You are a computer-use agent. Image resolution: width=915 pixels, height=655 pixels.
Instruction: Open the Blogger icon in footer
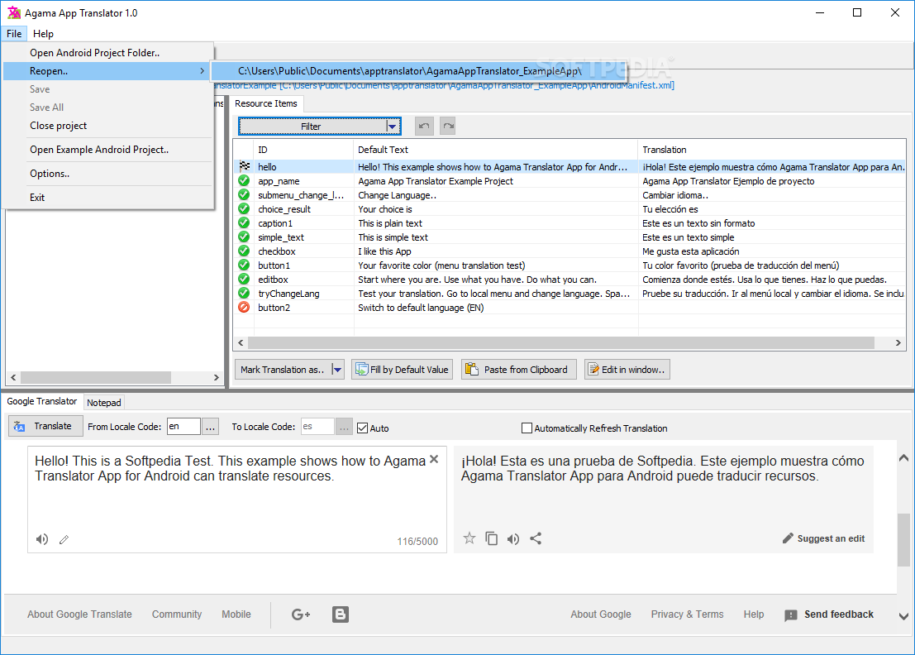[341, 614]
